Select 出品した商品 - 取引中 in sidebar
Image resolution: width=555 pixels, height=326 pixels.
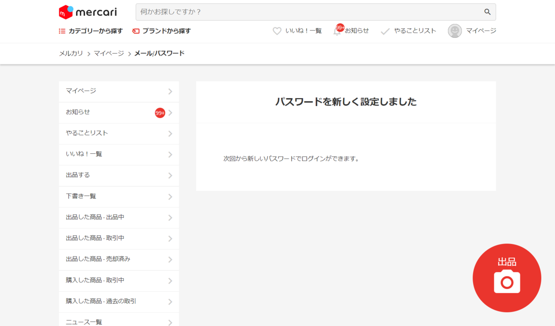coord(119,239)
